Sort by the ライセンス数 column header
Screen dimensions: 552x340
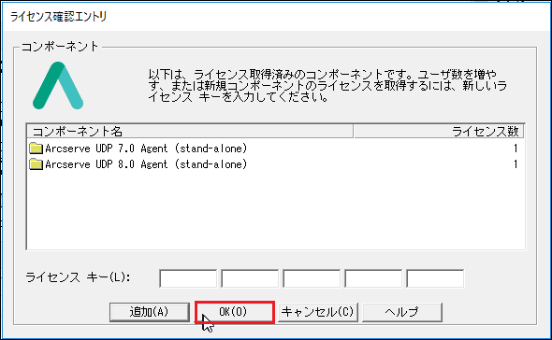click(x=439, y=131)
